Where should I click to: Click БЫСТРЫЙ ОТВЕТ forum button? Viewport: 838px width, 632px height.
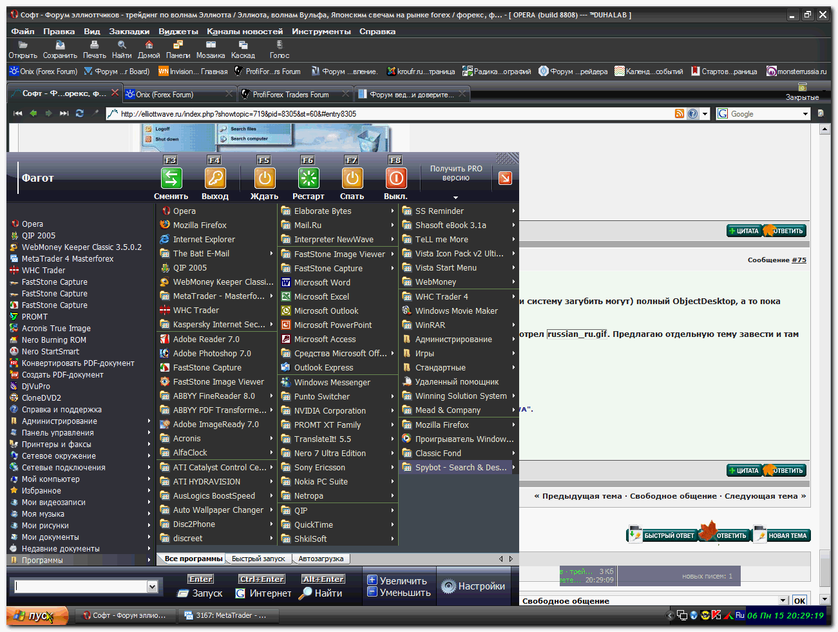pyautogui.click(x=662, y=535)
